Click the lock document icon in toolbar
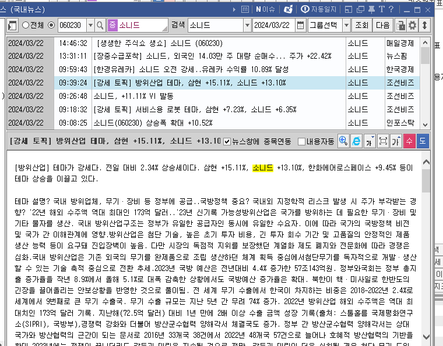 [400, 26]
